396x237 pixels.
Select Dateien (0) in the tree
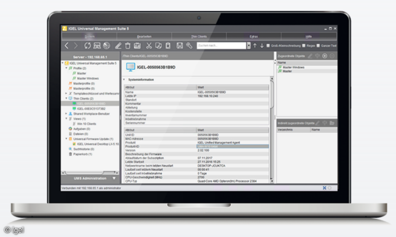[80, 134]
